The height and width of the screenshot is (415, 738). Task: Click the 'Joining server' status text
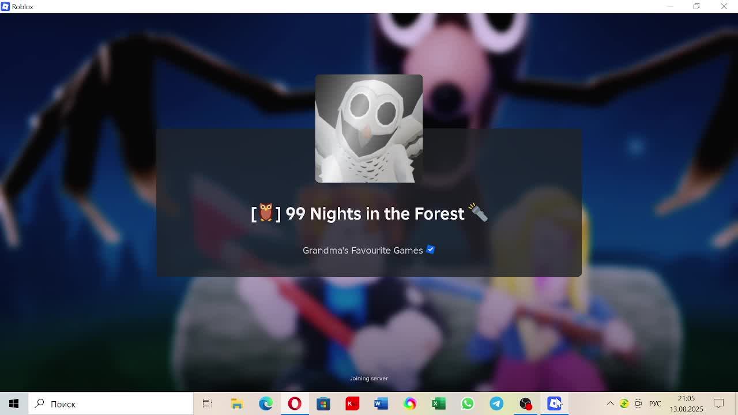click(368, 378)
